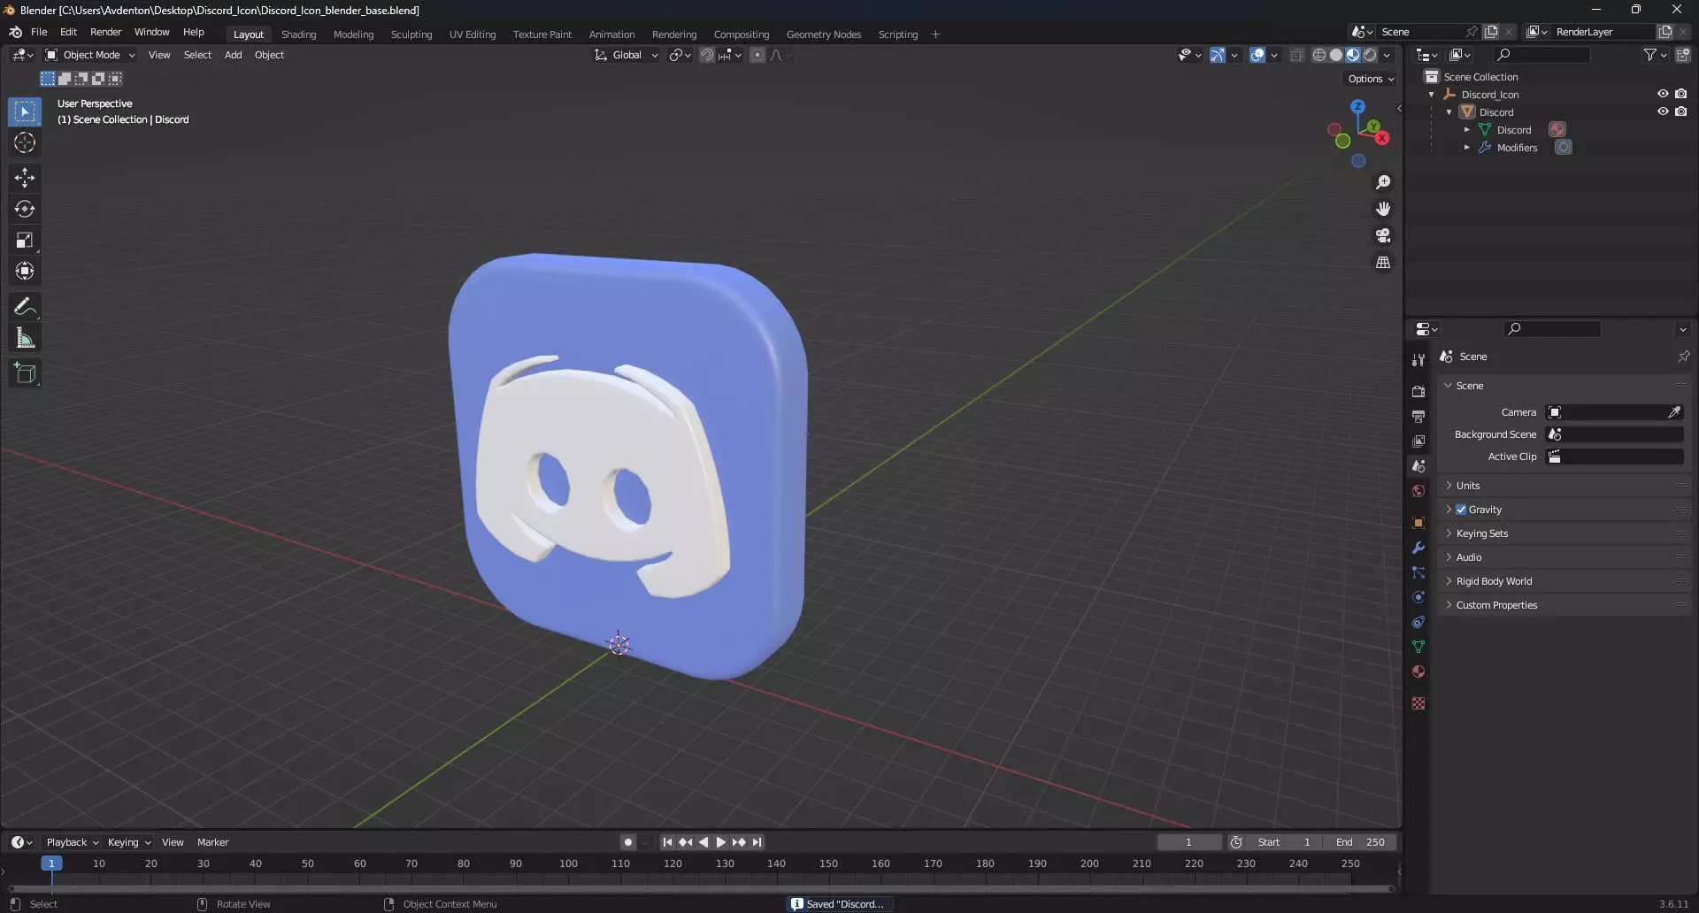The width and height of the screenshot is (1699, 913).
Task: Select the Scale tool
Action: (x=25, y=240)
